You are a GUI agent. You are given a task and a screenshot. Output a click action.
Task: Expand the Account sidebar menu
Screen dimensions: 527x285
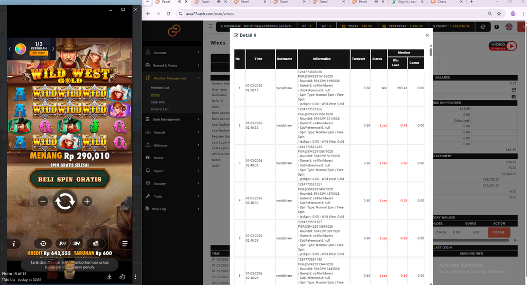pyautogui.click(x=172, y=53)
